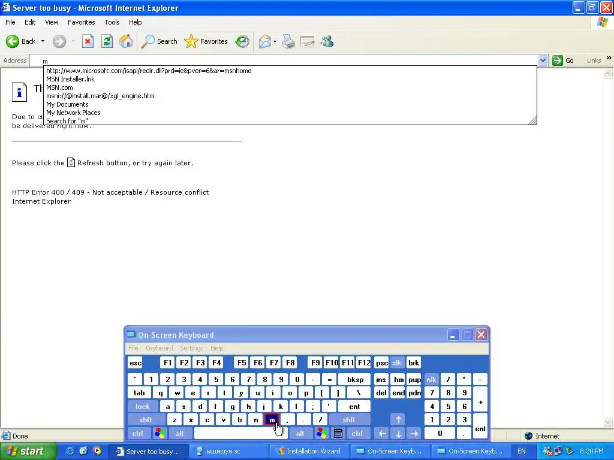The image size is (614, 460).
Task: Click the left arrow key
Action: [382, 434]
